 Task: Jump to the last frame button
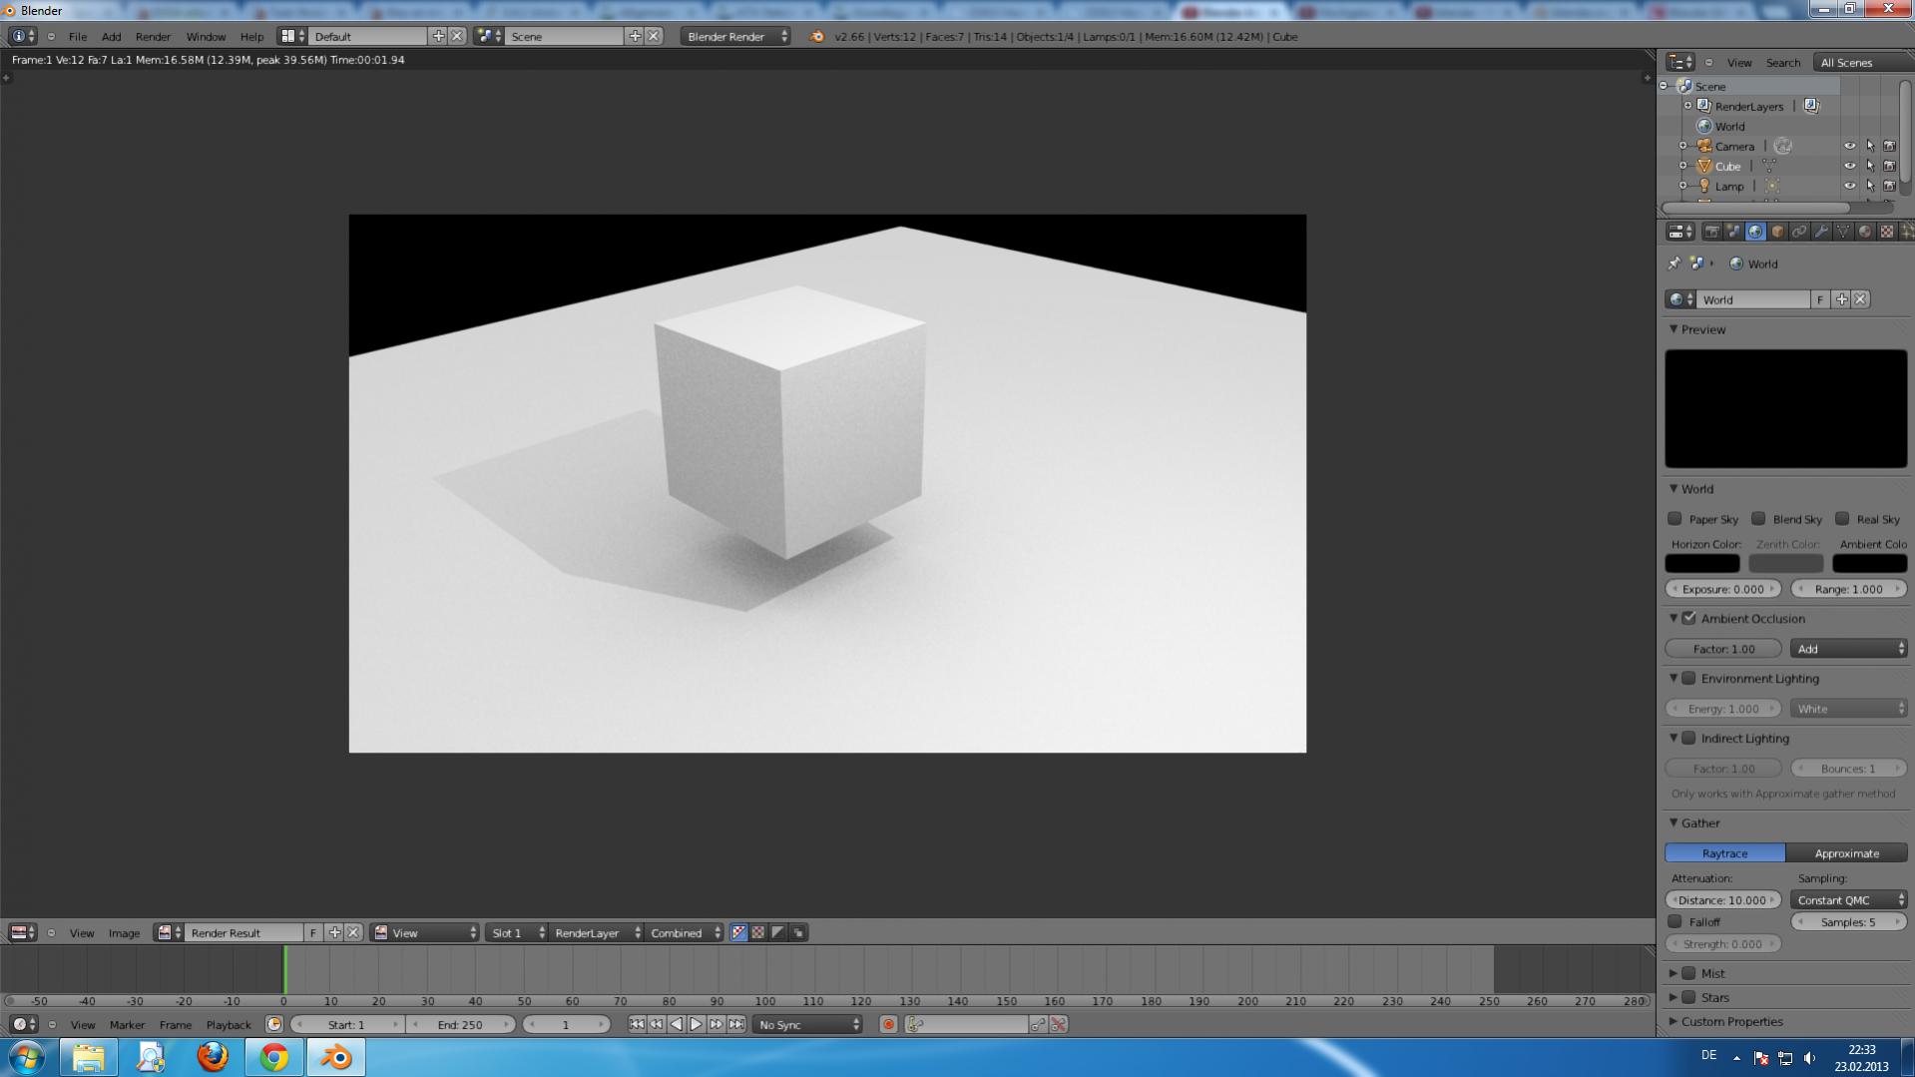click(x=736, y=1024)
